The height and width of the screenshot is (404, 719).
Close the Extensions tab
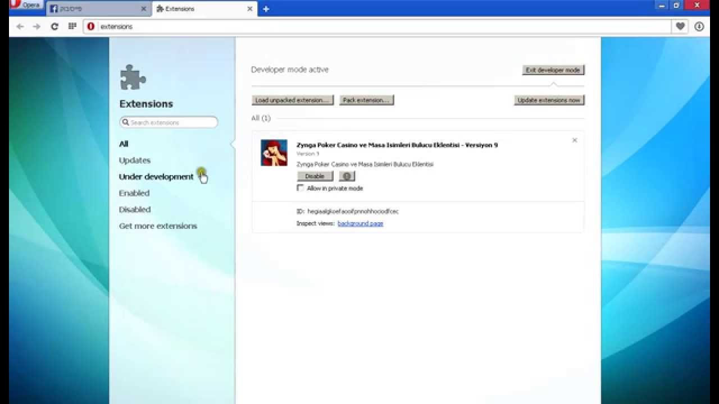[x=250, y=9]
